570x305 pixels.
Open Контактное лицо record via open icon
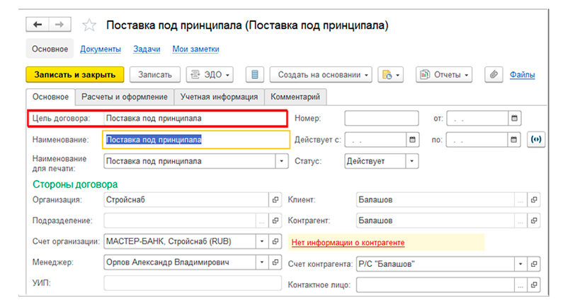click(534, 285)
